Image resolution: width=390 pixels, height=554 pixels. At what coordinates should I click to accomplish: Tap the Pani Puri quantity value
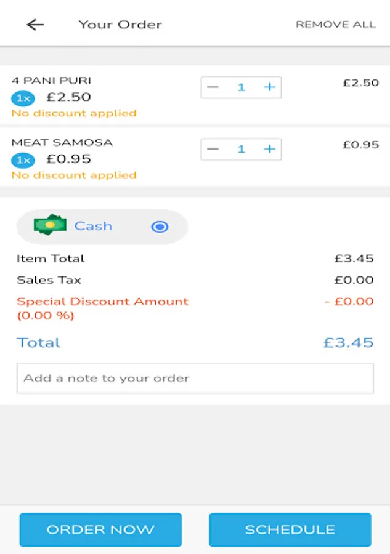[x=242, y=87]
